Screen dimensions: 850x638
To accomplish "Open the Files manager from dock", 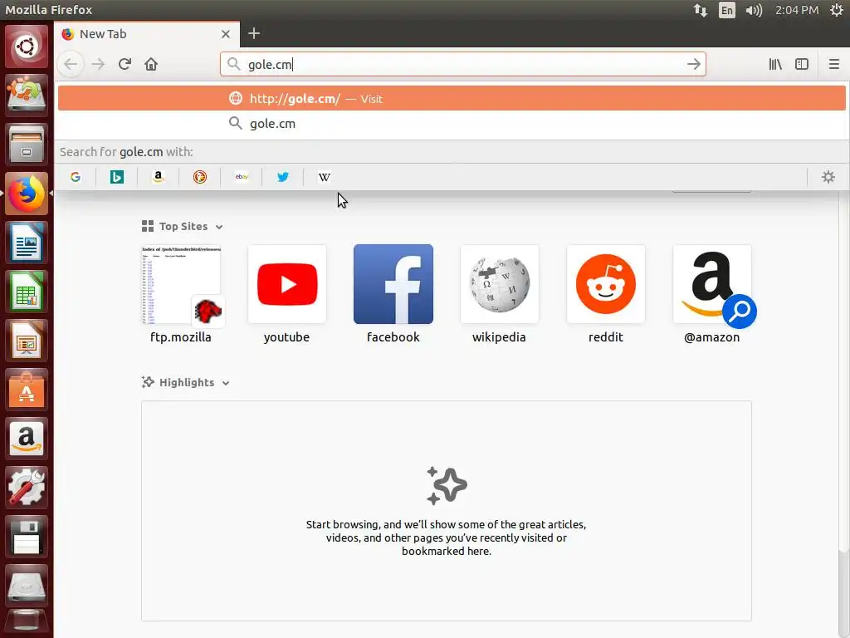I will [x=27, y=145].
